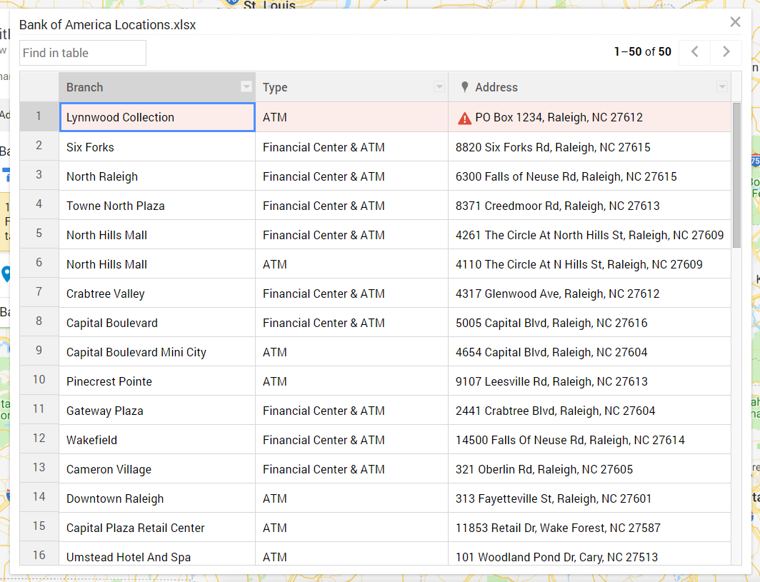The width and height of the screenshot is (760, 582).
Task: Click the 6300 Falls of Neuse Rd address
Action: [589, 176]
